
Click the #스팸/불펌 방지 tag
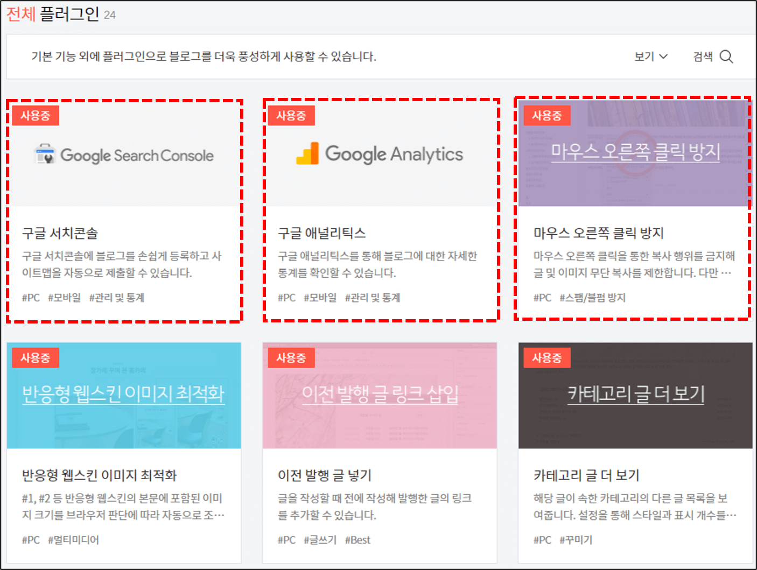593,297
